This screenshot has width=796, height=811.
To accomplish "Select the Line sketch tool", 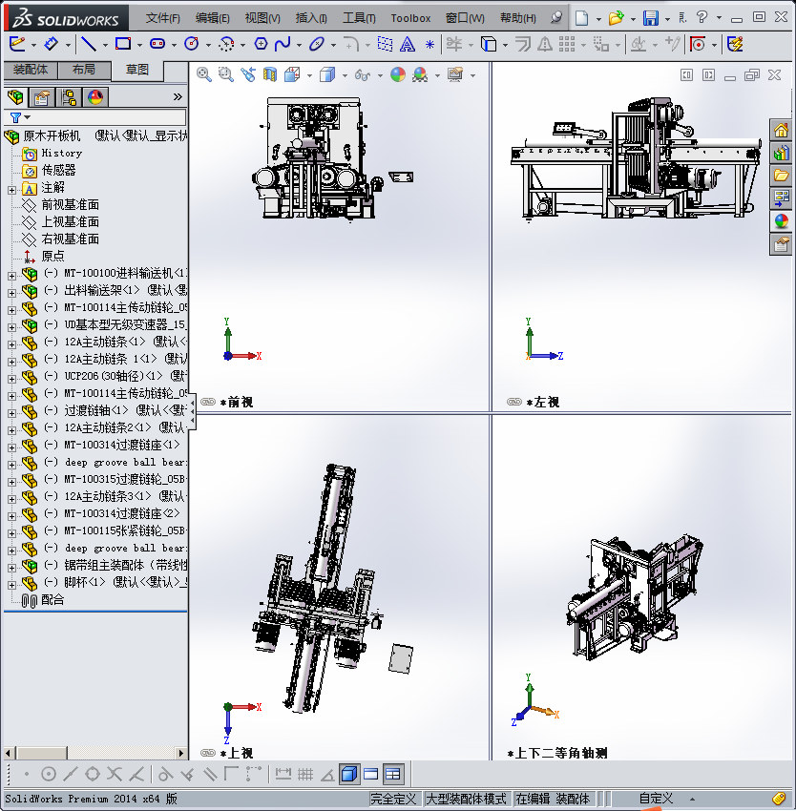I will tap(88, 44).
